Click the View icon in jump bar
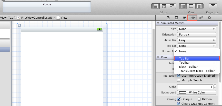222x106 pixels. (x=58, y=18)
